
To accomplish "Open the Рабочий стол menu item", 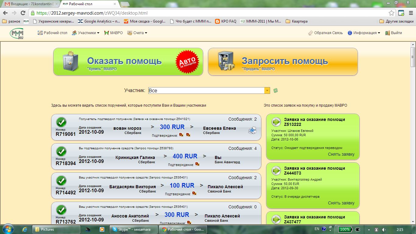I will [x=52, y=33].
